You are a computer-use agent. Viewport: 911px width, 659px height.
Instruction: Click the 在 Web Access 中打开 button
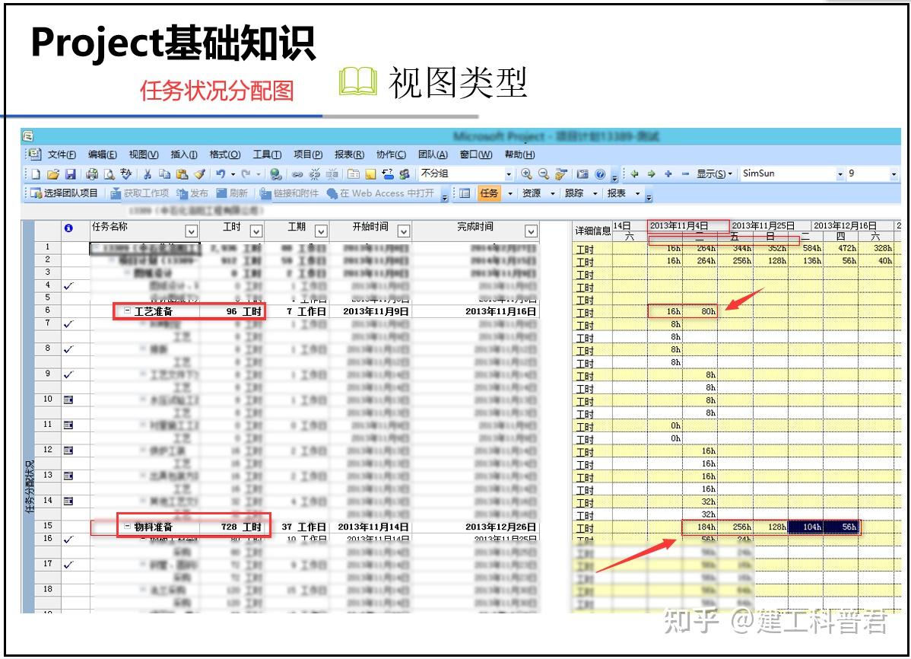coord(380,193)
